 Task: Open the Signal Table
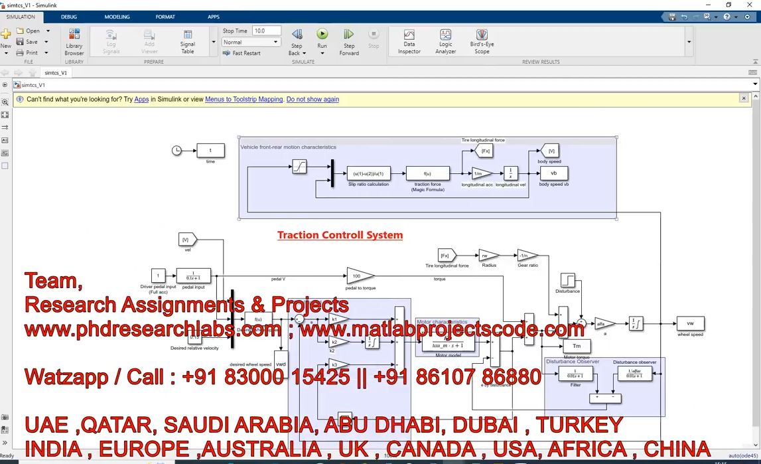(188, 42)
